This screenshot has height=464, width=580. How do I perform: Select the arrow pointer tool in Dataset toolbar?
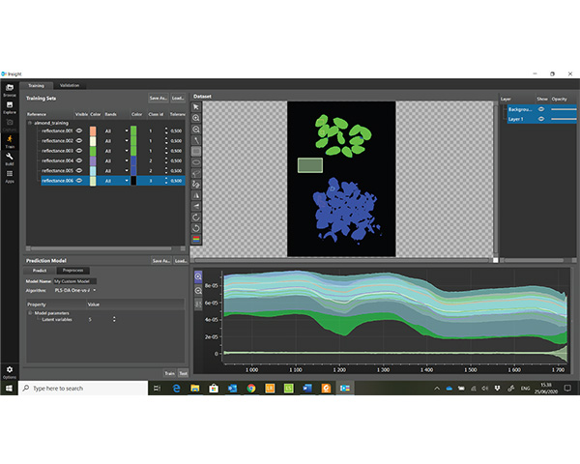click(x=197, y=107)
